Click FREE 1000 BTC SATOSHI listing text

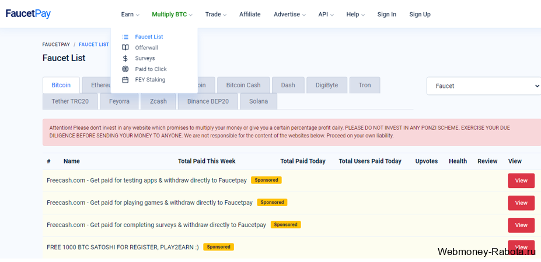(123, 247)
